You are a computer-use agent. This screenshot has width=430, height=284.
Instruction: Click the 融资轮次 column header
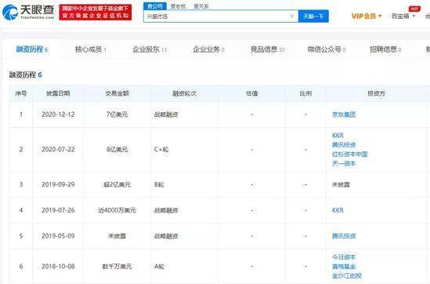[184, 93]
